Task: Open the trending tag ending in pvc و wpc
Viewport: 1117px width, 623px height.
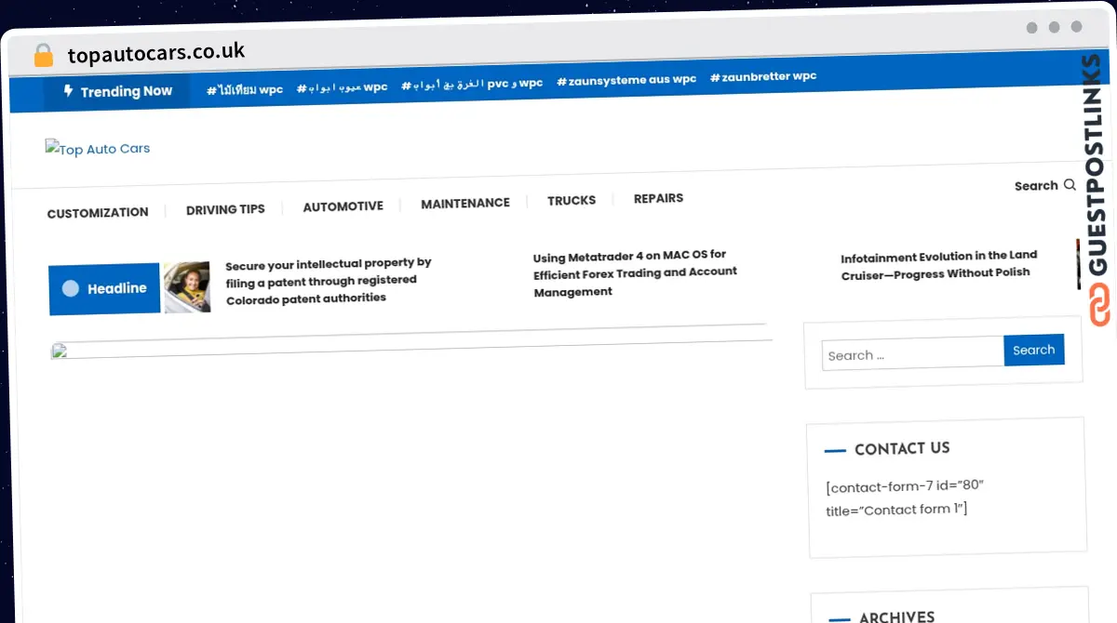Action: click(x=472, y=84)
